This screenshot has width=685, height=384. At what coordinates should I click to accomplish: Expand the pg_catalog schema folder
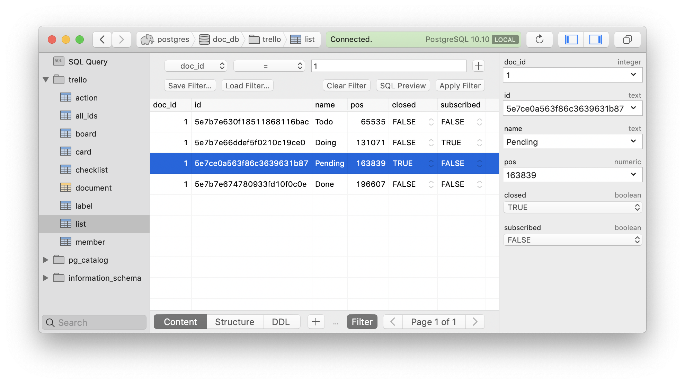[x=46, y=260]
